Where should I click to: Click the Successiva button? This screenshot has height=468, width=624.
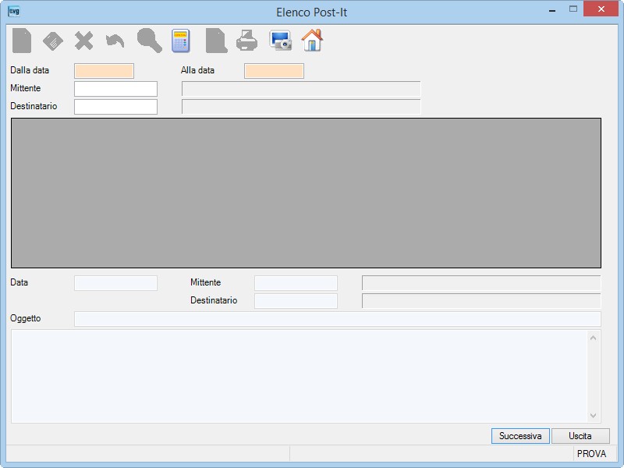point(520,436)
